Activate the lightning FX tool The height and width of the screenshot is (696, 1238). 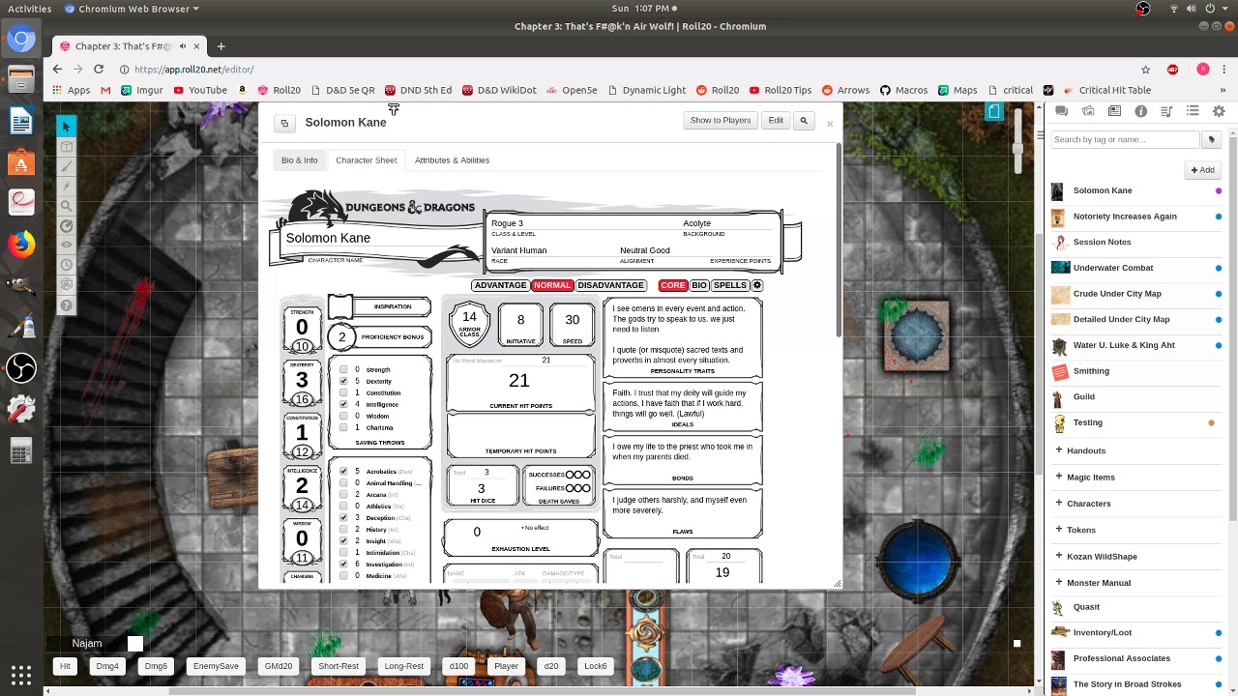tap(66, 186)
